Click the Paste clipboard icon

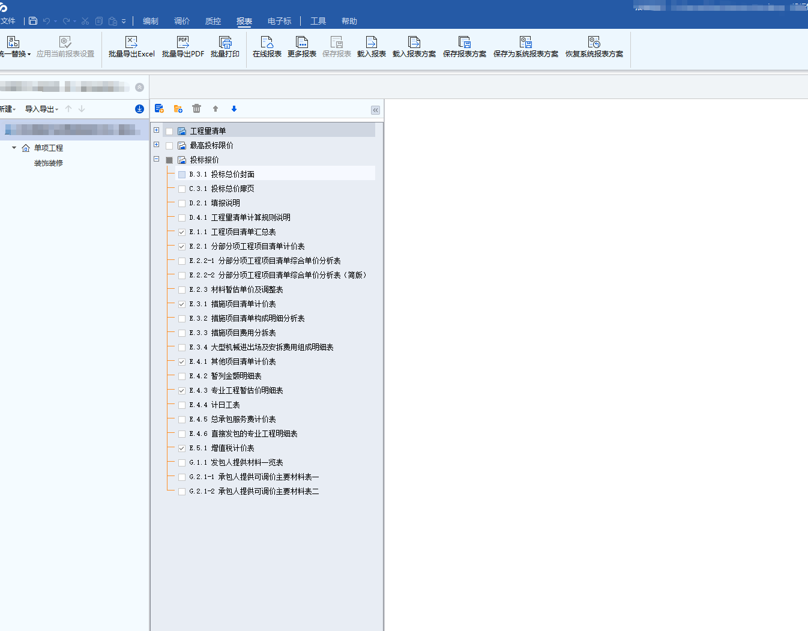coord(113,21)
